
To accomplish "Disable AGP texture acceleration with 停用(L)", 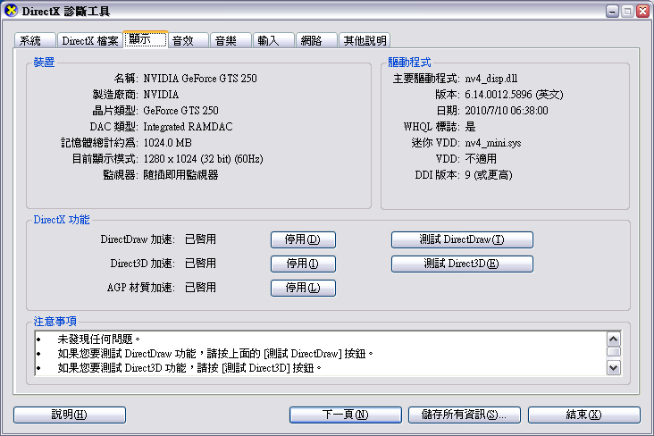I will [x=303, y=288].
